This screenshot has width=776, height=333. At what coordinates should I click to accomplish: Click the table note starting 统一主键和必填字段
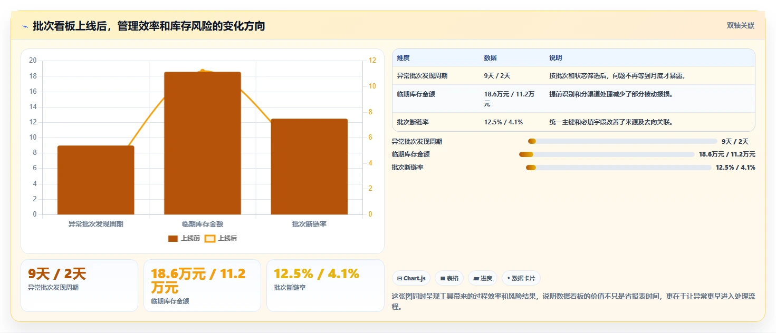(x=612, y=122)
